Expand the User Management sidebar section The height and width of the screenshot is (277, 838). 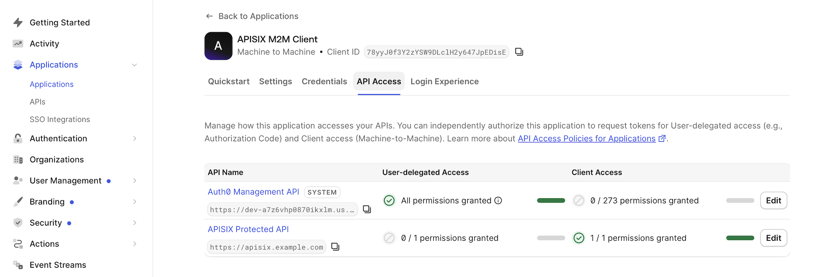135,180
